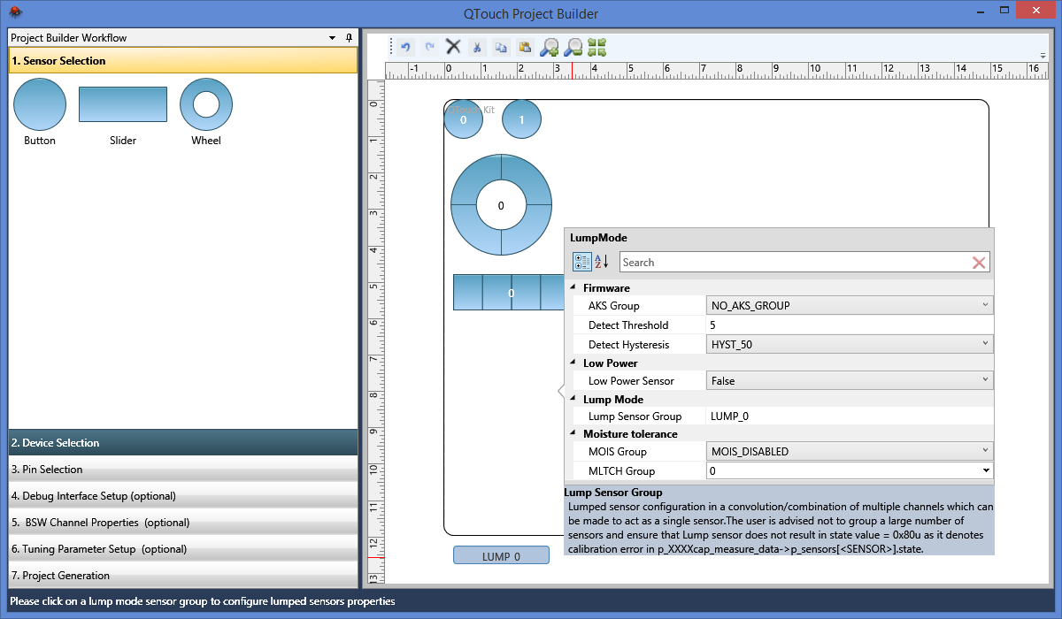The image size is (1062, 619).
Task: Open step 1. Sensor Selection
Action: (x=183, y=61)
